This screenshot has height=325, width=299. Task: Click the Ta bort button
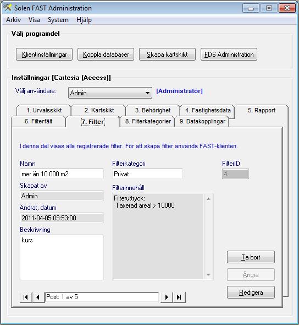[x=251, y=257]
